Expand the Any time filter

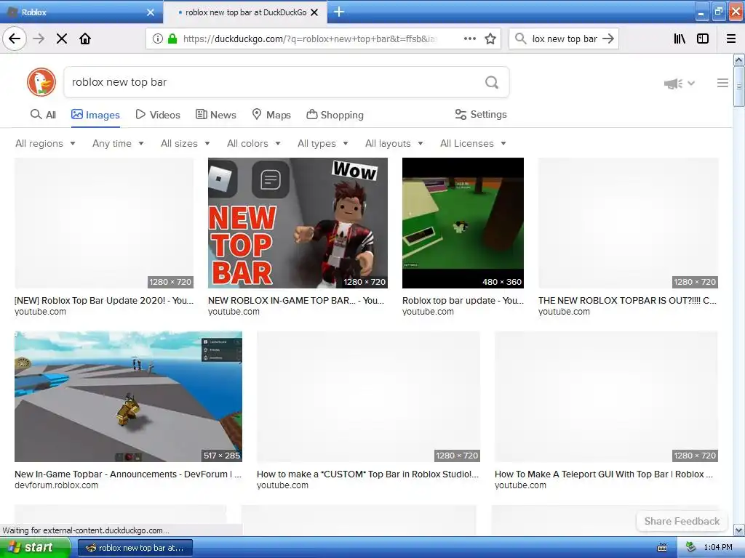click(118, 143)
